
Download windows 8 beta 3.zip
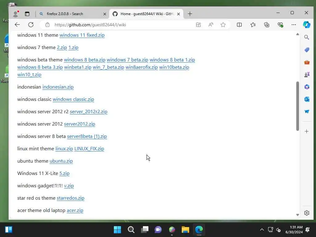(40, 67)
